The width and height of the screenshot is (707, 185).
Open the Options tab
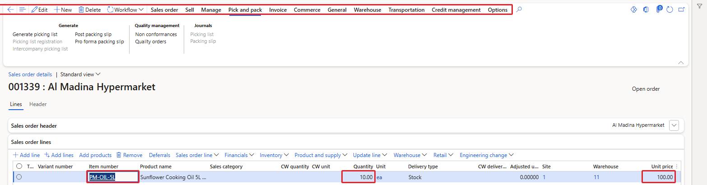tap(498, 10)
